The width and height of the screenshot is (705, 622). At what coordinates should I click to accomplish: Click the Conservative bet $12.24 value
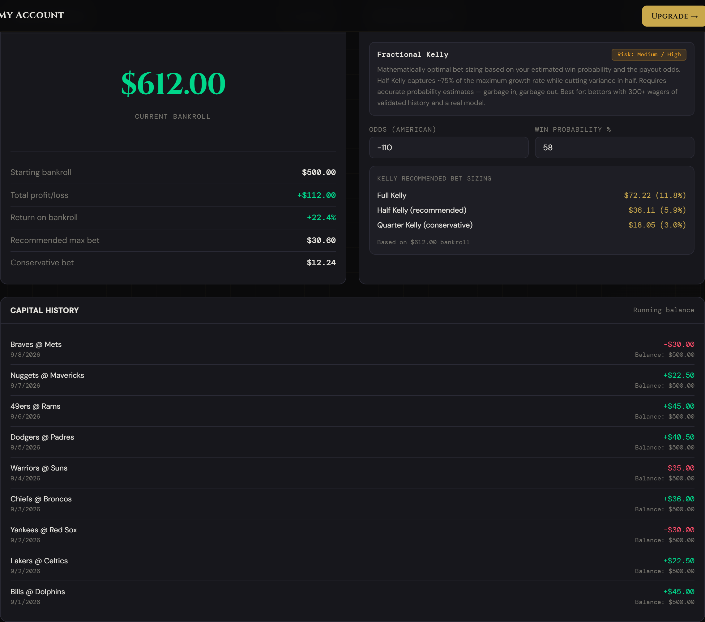[x=321, y=263]
